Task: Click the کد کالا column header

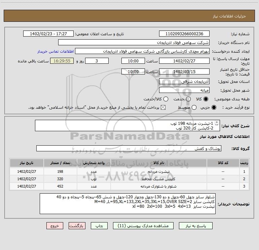Action: click(223, 163)
